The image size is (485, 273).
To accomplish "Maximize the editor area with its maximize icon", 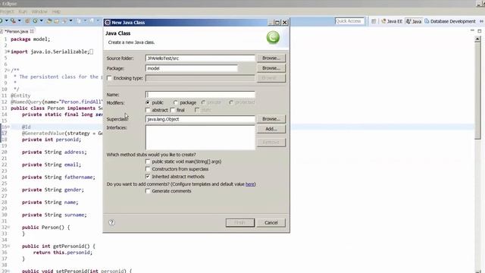I will (480, 31).
